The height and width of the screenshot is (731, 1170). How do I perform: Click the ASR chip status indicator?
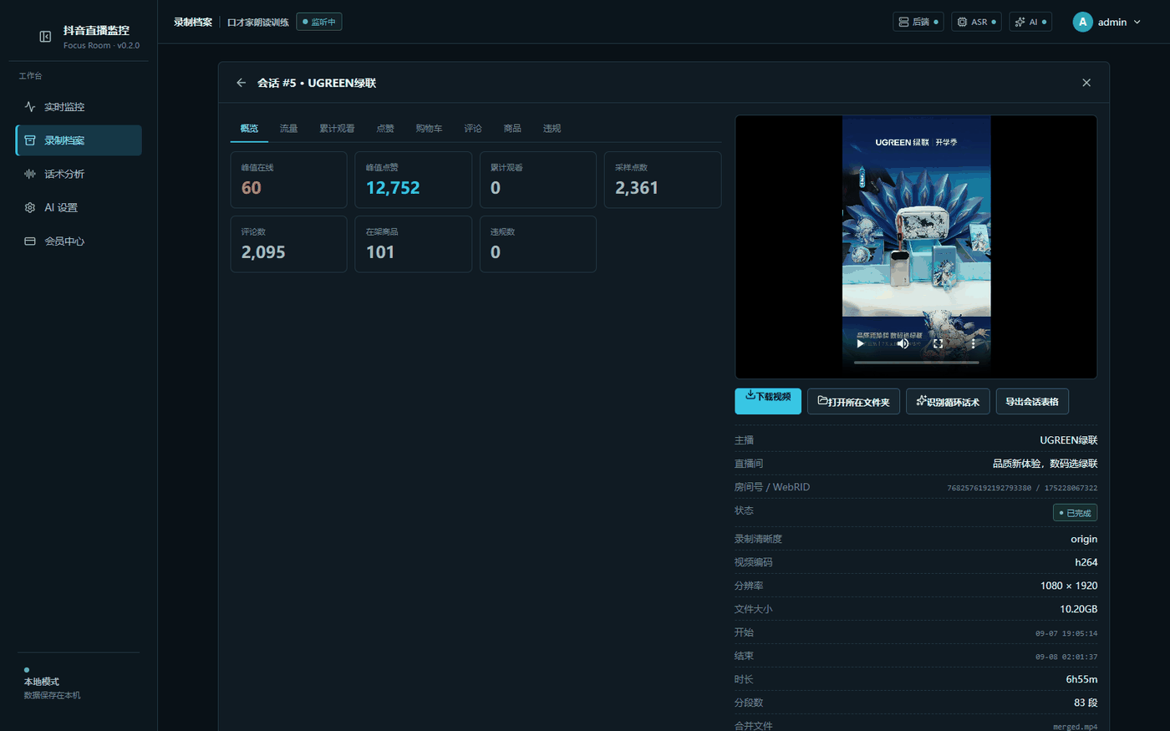(x=976, y=22)
